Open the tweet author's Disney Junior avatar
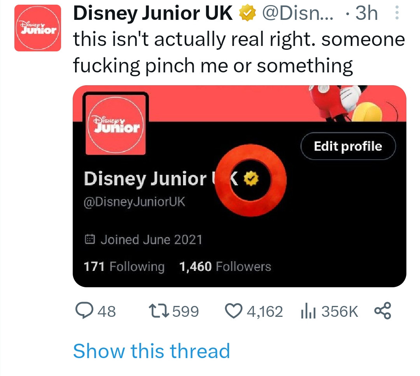Screen dimensions: 420x376 click(38, 28)
